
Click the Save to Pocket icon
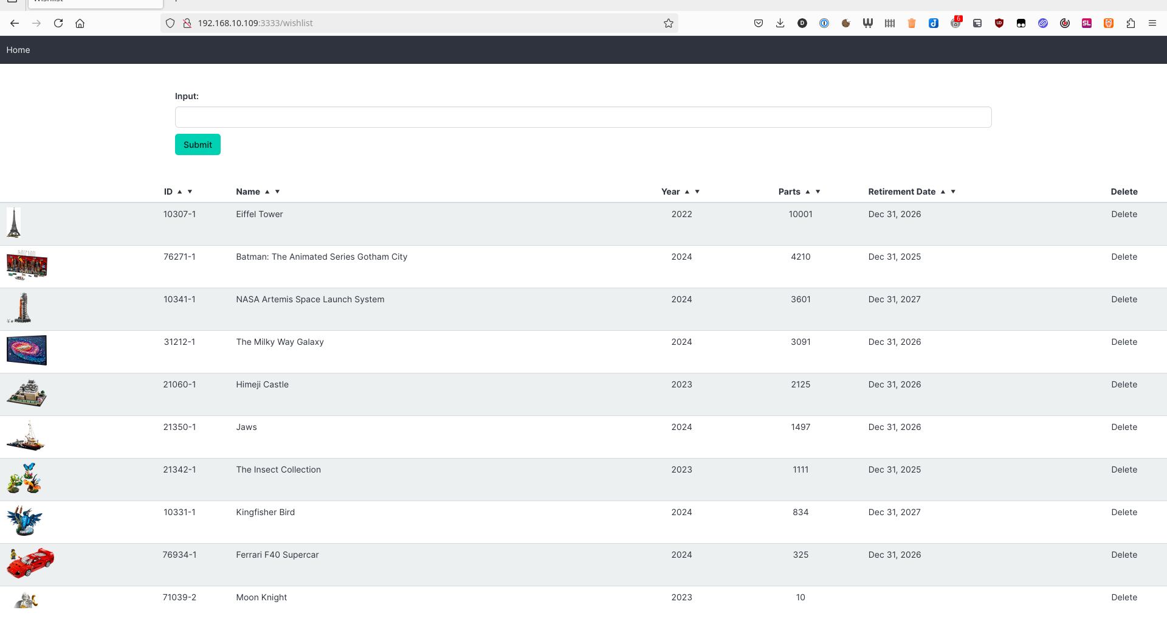click(x=759, y=23)
